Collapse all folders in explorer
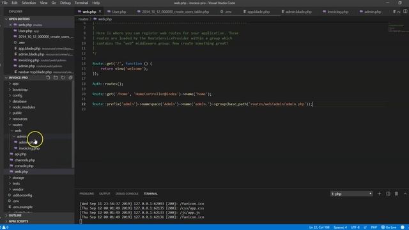Screen dimensions: 409x230 70,78
